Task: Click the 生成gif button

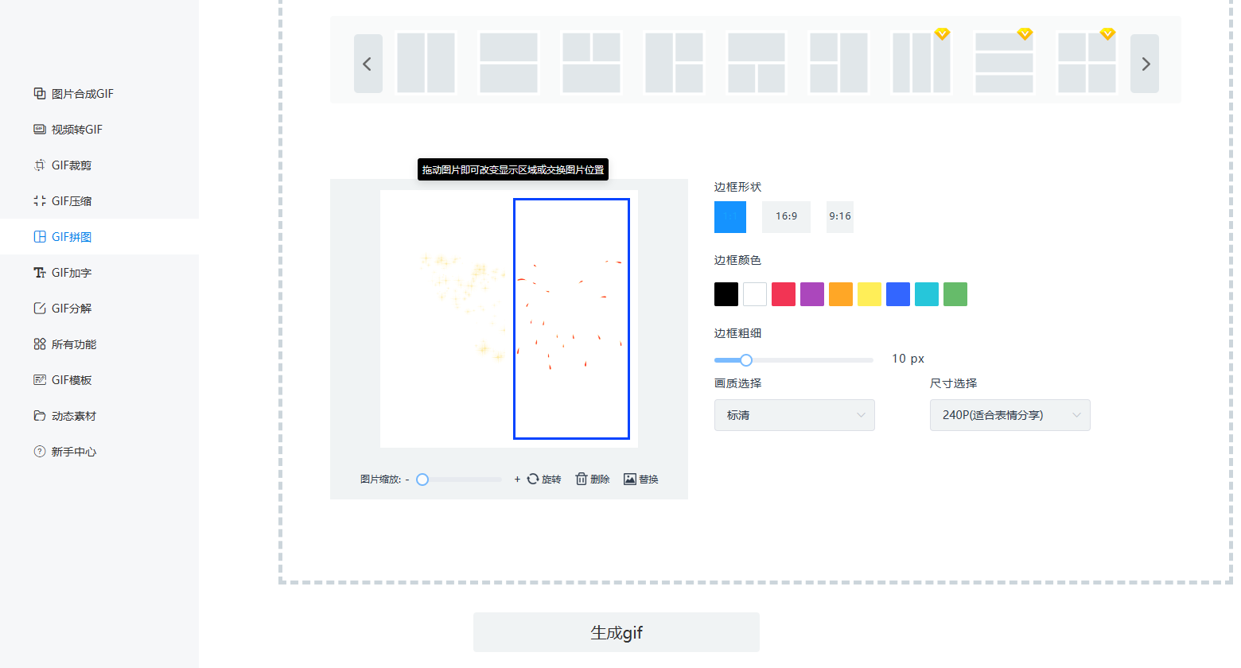Action: point(617,632)
